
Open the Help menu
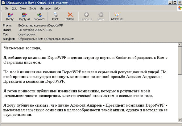click(x=57, y=8)
